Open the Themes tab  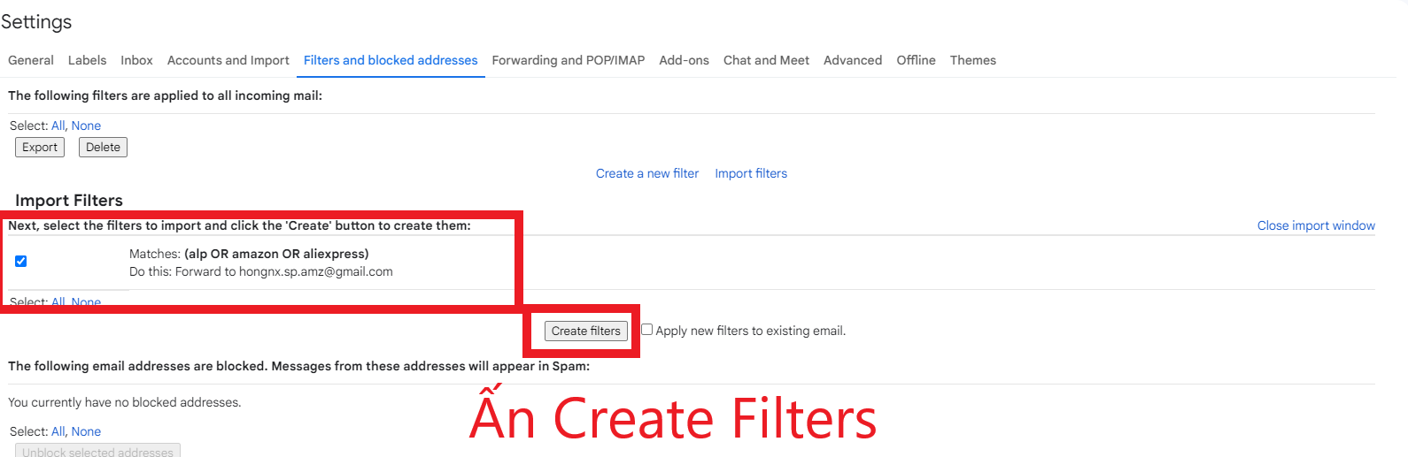click(972, 60)
